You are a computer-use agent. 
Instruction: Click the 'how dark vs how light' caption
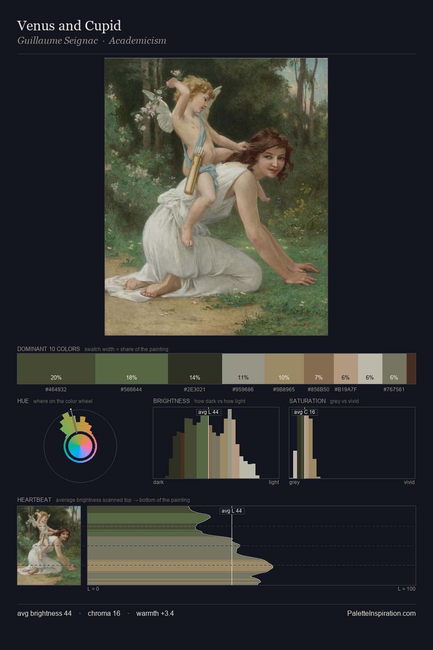click(220, 401)
